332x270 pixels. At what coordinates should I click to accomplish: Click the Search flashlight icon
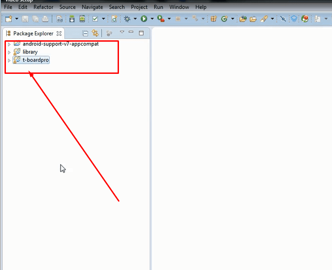pos(264,19)
